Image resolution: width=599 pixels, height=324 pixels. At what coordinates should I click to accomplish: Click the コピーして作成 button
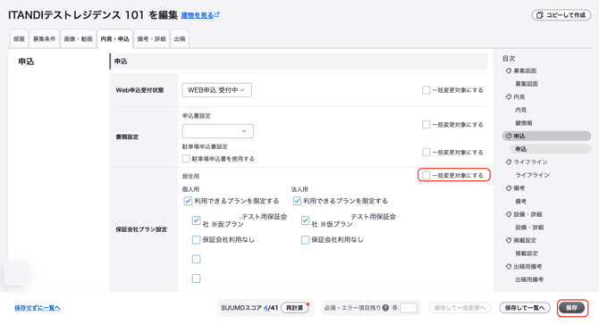coord(561,15)
